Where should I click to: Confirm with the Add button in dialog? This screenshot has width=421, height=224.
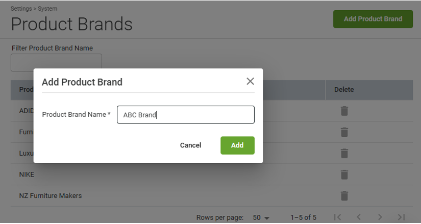pyautogui.click(x=237, y=145)
